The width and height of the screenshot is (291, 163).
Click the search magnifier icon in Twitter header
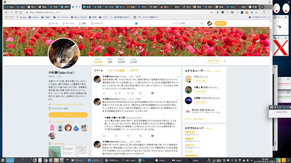202,24
